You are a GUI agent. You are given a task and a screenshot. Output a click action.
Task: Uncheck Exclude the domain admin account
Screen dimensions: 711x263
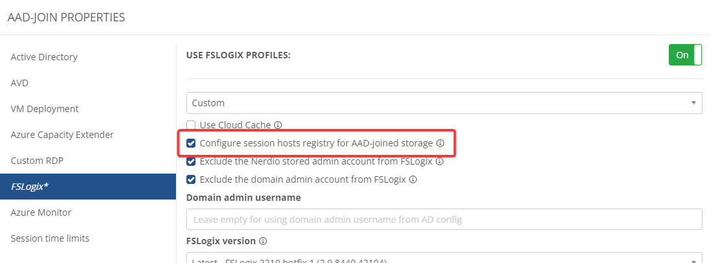(191, 179)
